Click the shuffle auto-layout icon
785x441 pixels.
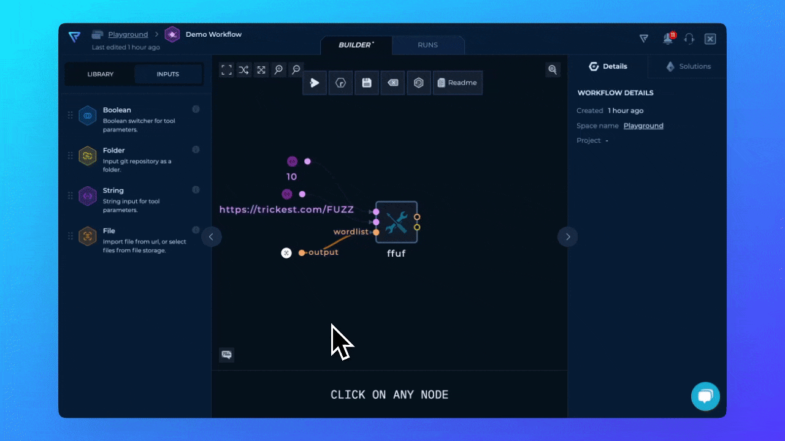(x=243, y=70)
